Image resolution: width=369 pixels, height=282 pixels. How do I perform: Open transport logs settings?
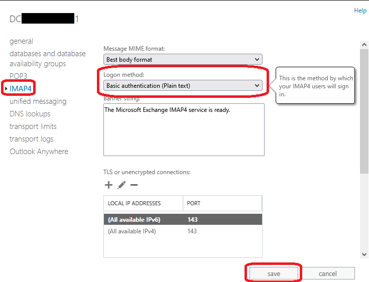click(x=31, y=139)
